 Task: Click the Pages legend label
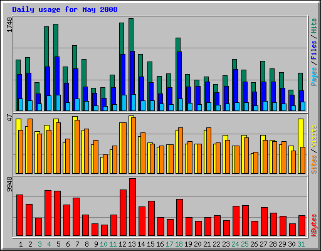[x=314, y=77]
